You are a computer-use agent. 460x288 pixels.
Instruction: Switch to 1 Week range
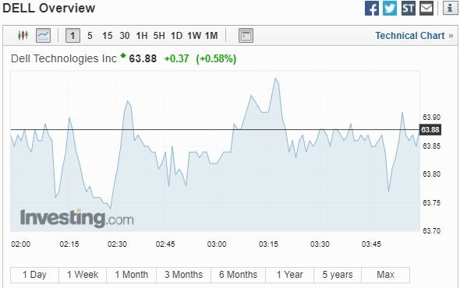coord(83,275)
